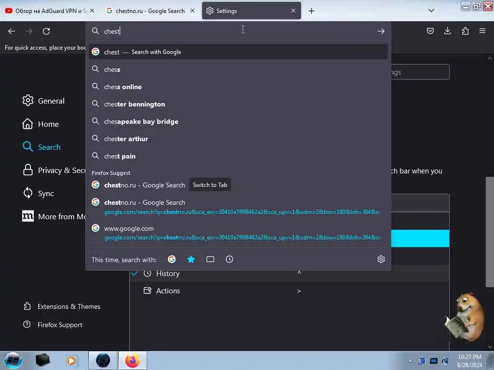Reload the current page
This screenshot has height=370, width=494.
pos(46,31)
